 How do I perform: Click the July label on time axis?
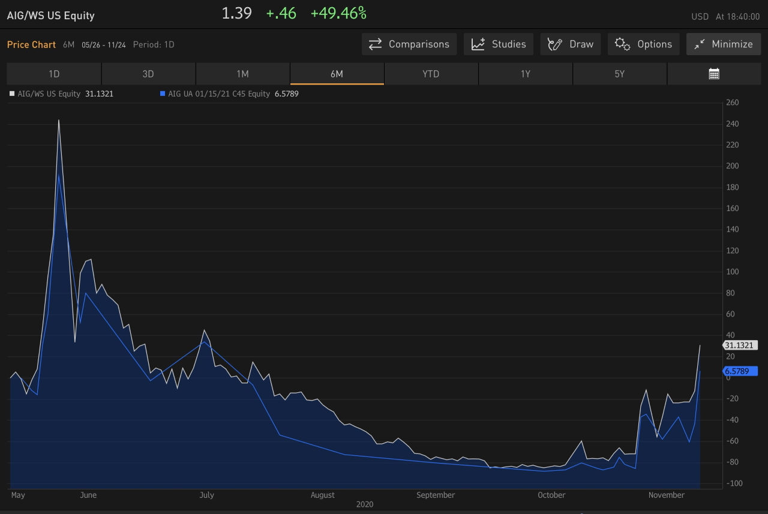(206, 495)
